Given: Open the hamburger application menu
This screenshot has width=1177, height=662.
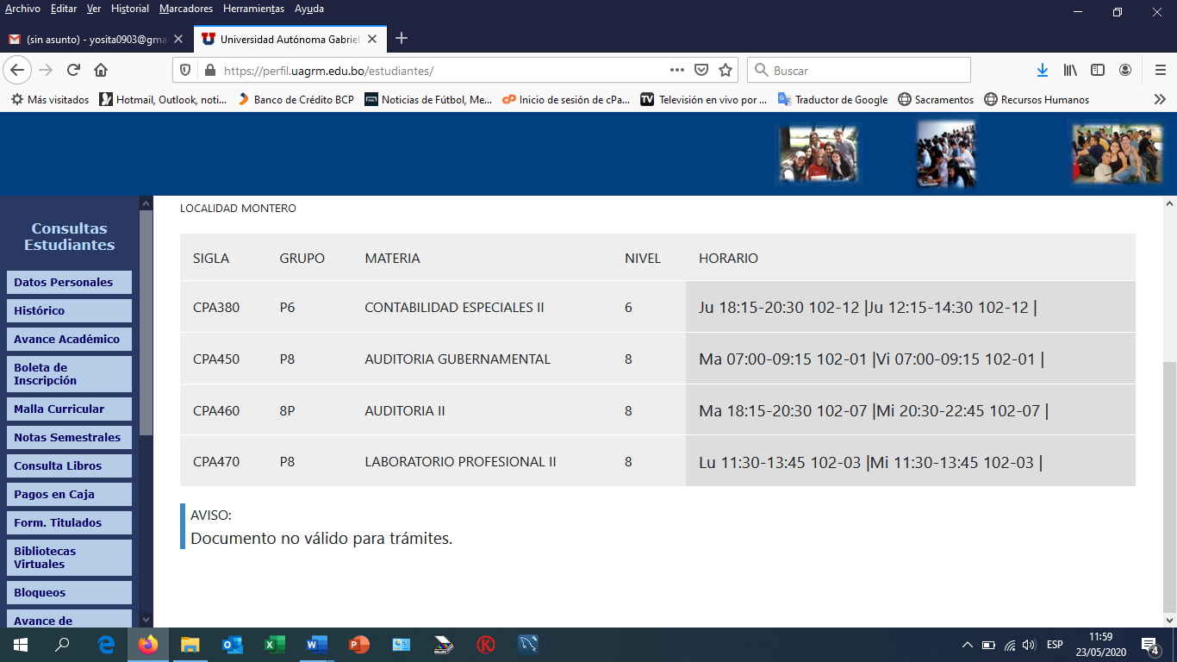Looking at the screenshot, I should tap(1160, 71).
